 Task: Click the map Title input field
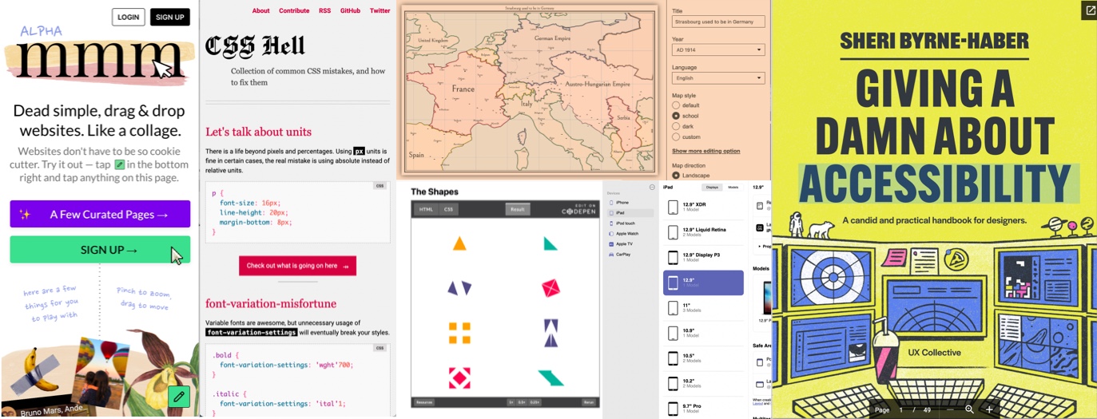[717, 22]
